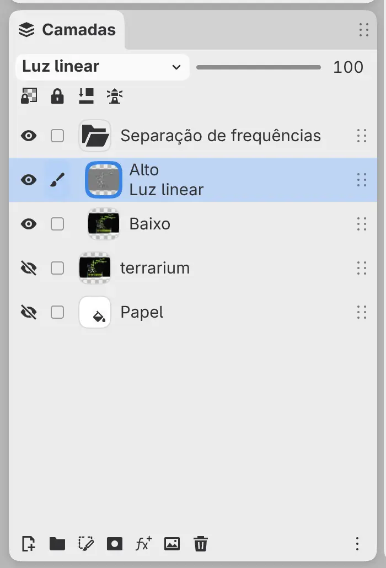Select the Papel layer name
This screenshot has height=568, width=386.
click(142, 312)
